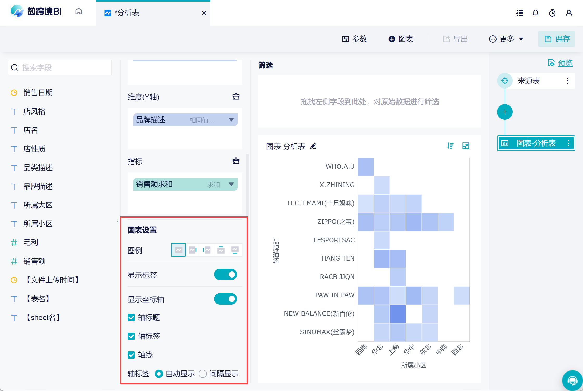Image resolution: width=583 pixels, height=391 pixels.
Task: Select the 图表-分析表 node
Action: point(536,143)
